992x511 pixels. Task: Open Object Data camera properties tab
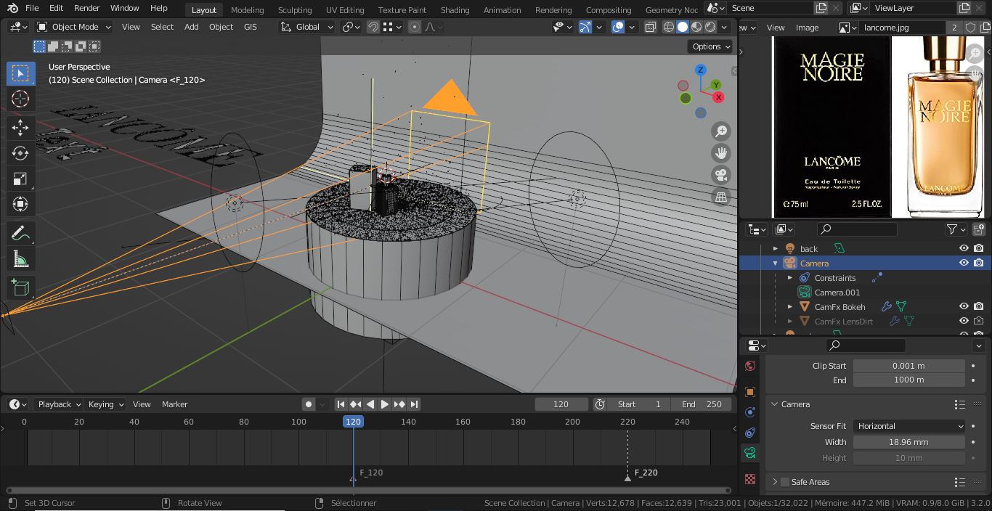tap(750, 453)
